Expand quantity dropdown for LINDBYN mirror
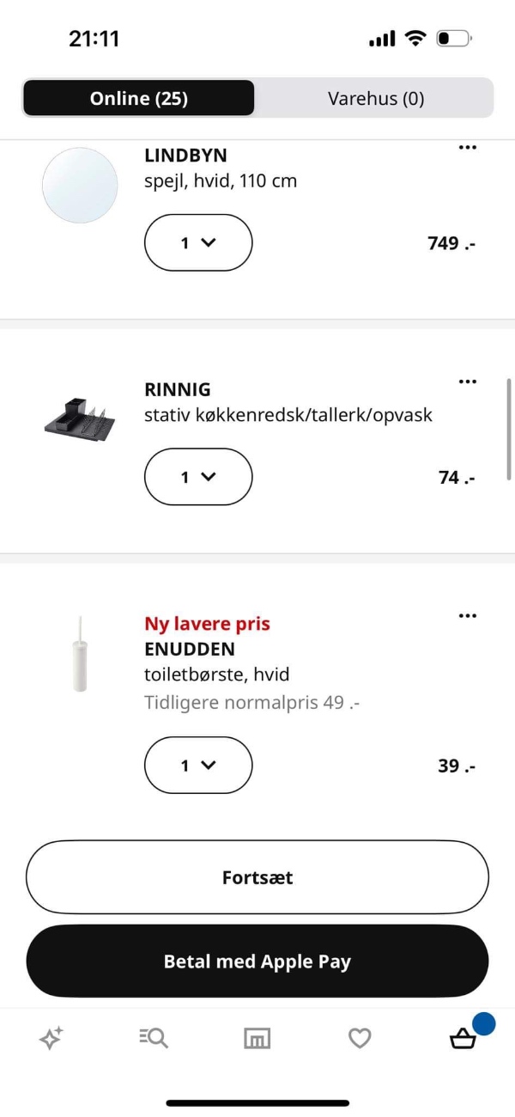Screen dimensions: 515x1117 point(198,242)
